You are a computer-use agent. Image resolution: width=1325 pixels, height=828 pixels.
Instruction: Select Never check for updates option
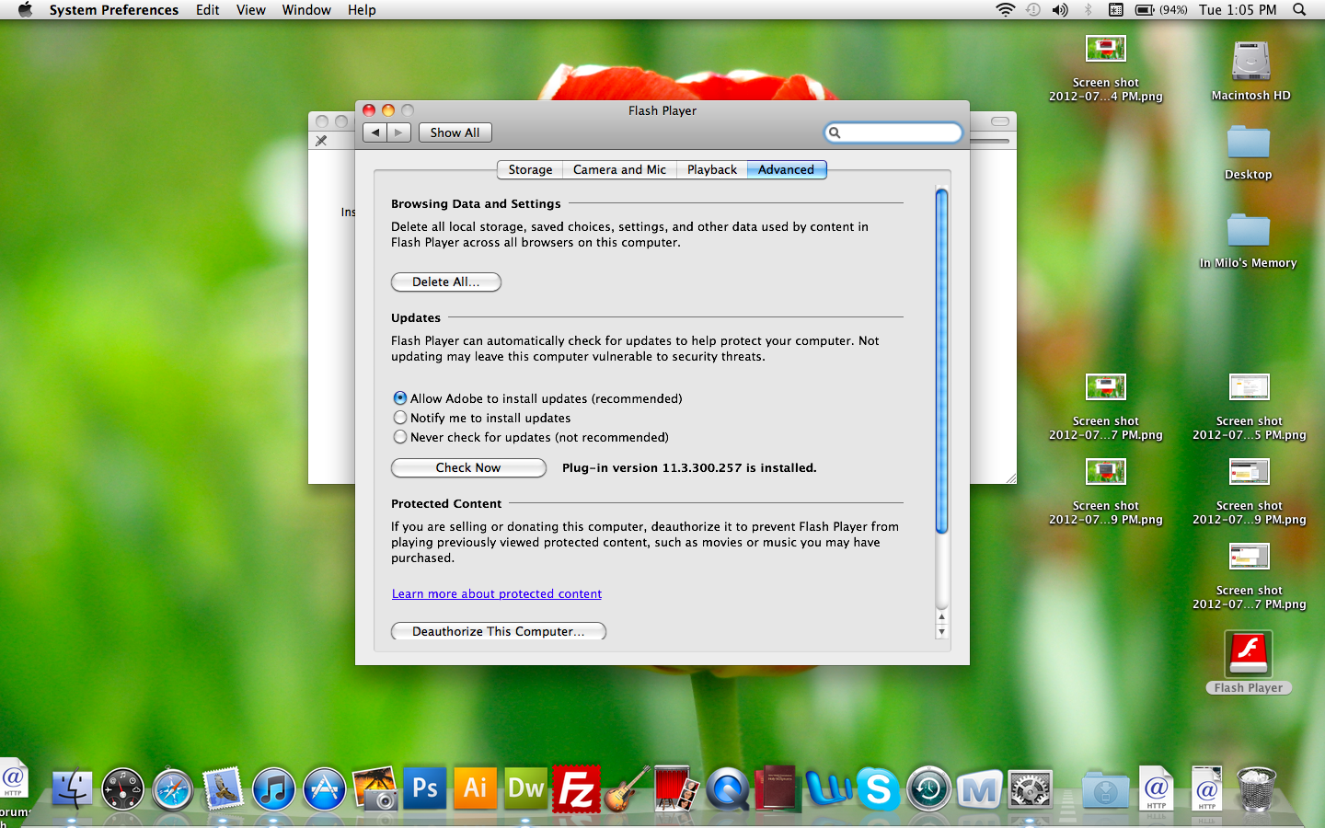pos(399,437)
